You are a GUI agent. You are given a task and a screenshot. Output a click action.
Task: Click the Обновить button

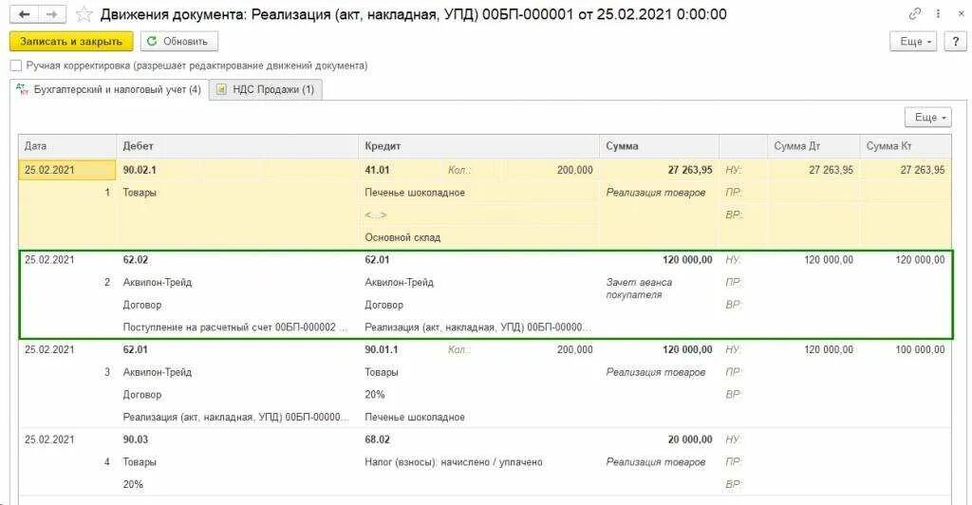(x=179, y=42)
